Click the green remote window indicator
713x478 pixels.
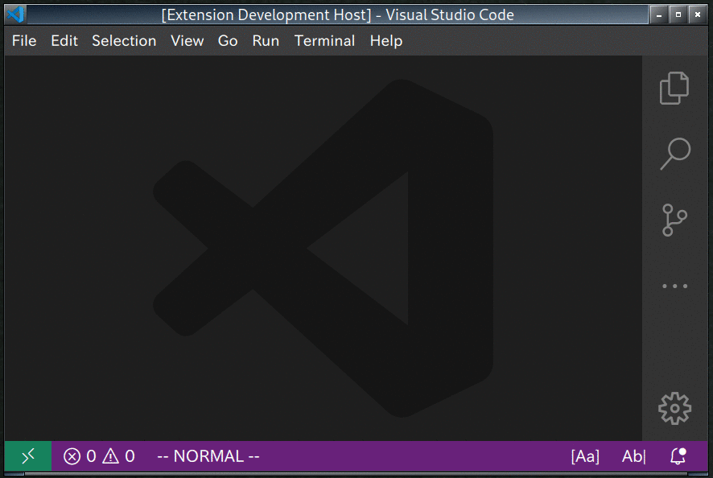(27, 456)
